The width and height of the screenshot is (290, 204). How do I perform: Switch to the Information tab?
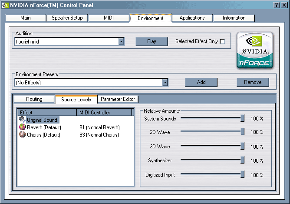tap(234, 18)
